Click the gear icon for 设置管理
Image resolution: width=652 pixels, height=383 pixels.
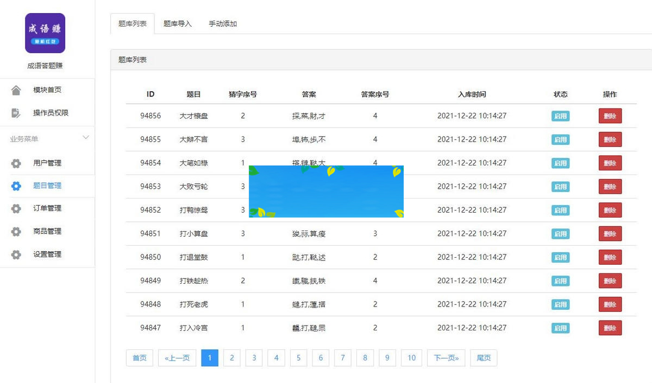[16, 254]
